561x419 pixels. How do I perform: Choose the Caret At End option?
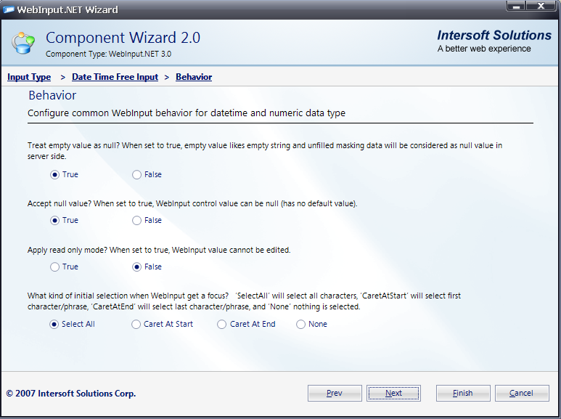(x=222, y=324)
